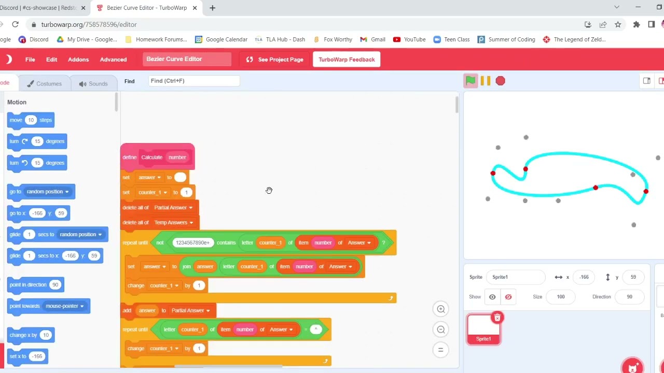Image resolution: width=664 pixels, height=373 pixels.
Task: Edit sprite Direction field 90
Action: click(629, 297)
